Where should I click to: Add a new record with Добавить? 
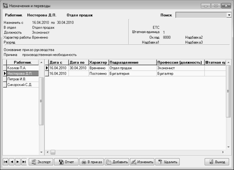(x=117, y=162)
